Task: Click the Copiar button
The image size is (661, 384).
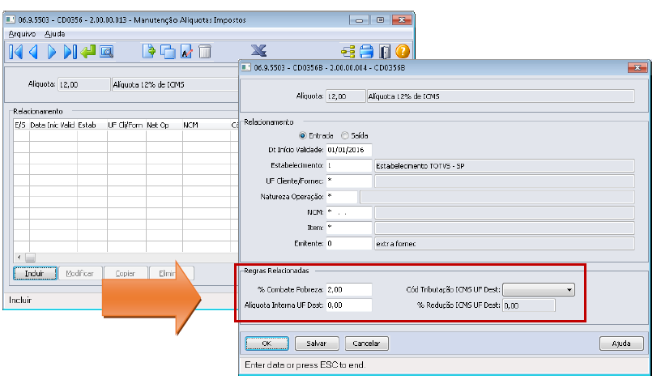Action: click(x=126, y=273)
